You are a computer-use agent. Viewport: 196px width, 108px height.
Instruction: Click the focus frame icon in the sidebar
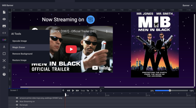click(4, 60)
